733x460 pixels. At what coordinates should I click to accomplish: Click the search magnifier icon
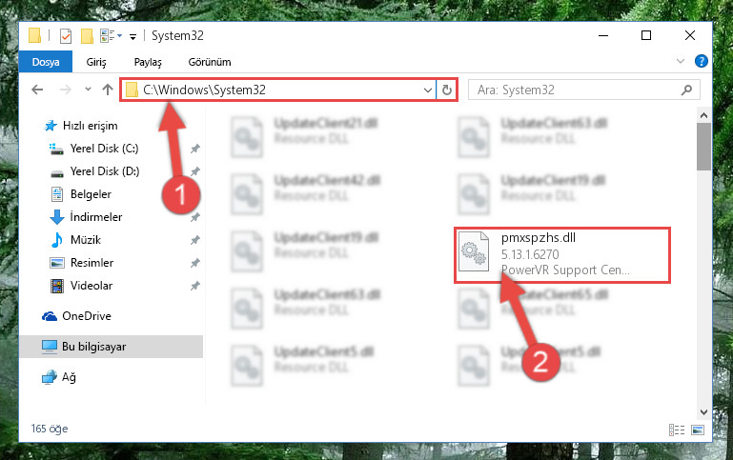click(686, 90)
